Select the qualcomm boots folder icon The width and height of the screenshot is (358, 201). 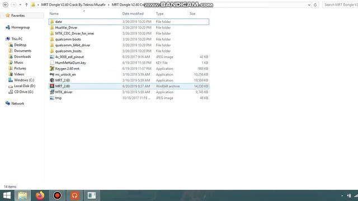pos(52,39)
